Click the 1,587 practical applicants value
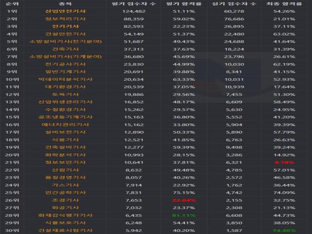This screenshot has height=234, width=312. pyautogui.click(x=234, y=231)
